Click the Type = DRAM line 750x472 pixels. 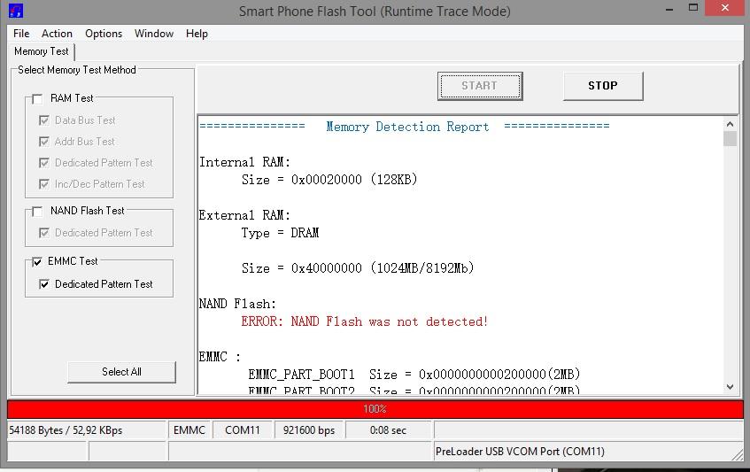280,233
